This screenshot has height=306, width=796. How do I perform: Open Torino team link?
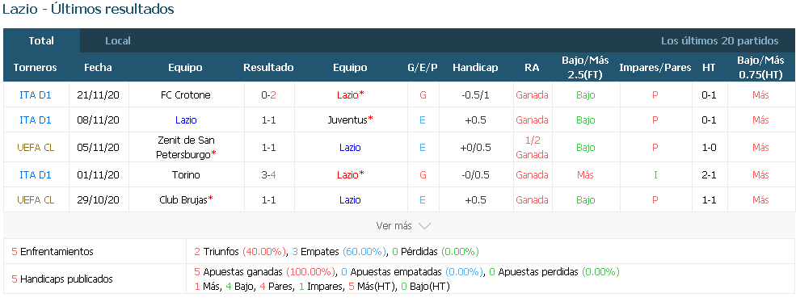[186, 175]
